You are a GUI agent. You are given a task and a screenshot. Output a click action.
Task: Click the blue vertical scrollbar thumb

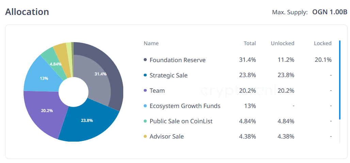click(340, 80)
